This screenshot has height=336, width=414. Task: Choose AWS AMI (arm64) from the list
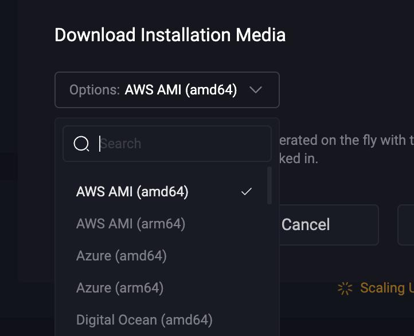point(164,224)
